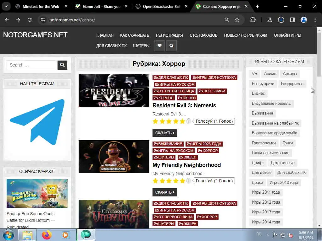The width and height of the screenshot is (322, 241).
Task: Click the browser back arrow
Action: 7,20
